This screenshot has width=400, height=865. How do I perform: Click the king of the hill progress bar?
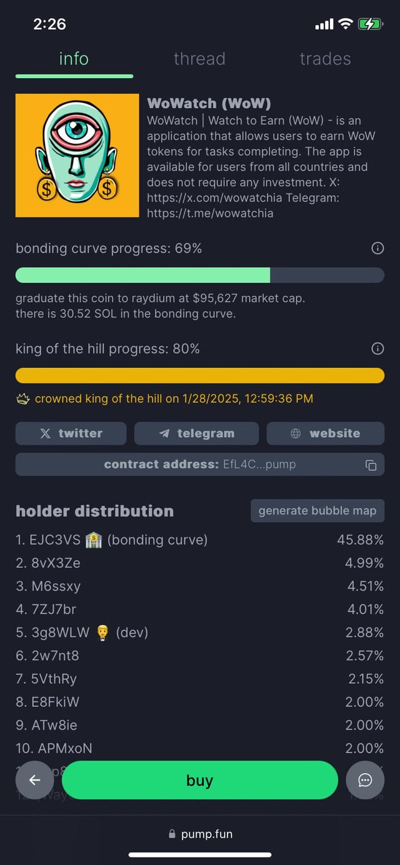pos(199,375)
